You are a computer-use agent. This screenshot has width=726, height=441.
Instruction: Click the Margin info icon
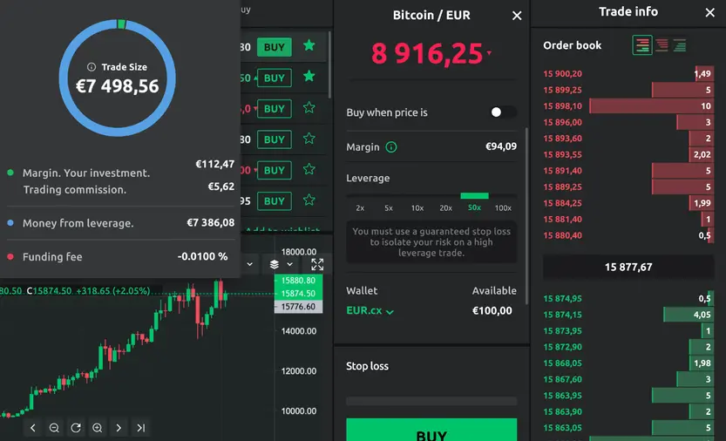pos(391,147)
